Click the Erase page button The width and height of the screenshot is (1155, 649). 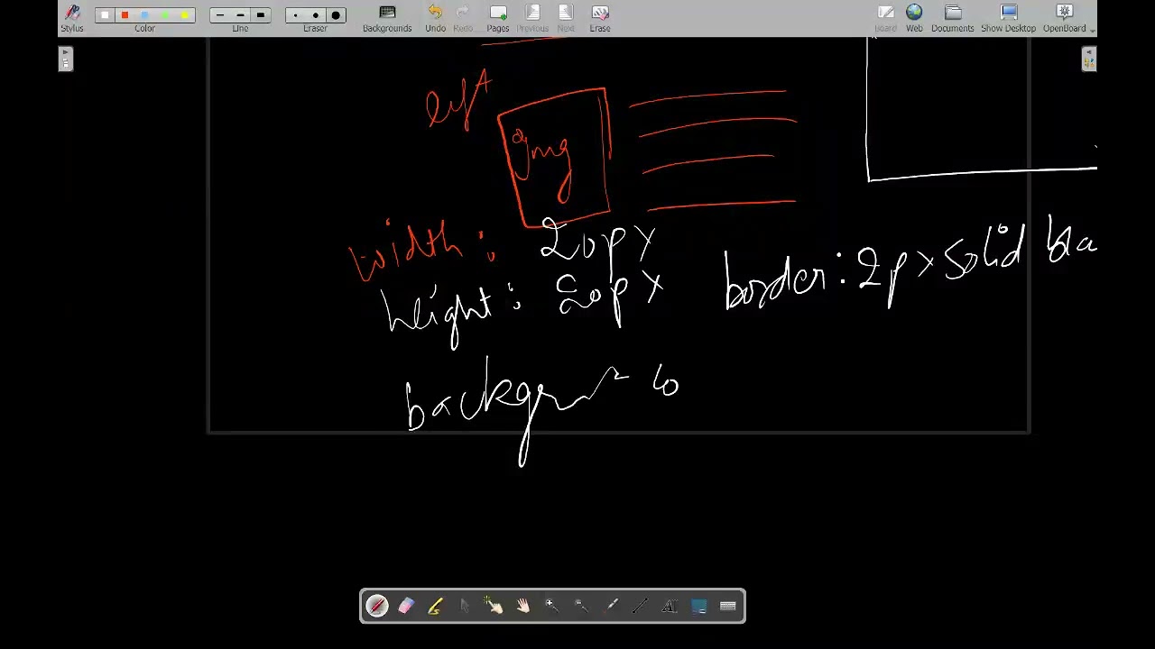pos(600,17)
